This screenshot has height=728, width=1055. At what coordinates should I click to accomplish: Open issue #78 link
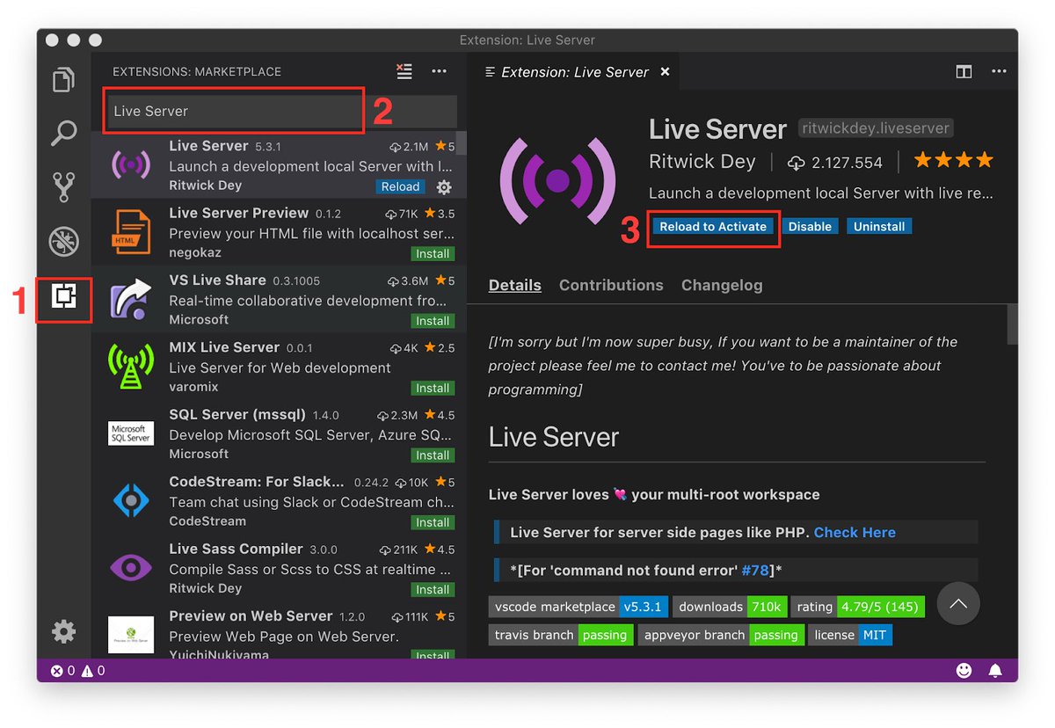point(755,571)
